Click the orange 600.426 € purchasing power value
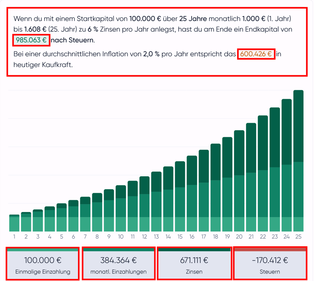314x281 pixels. tap(256, 54)
